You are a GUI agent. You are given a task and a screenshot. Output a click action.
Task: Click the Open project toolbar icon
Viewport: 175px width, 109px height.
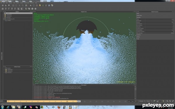(x=6, y=5)
